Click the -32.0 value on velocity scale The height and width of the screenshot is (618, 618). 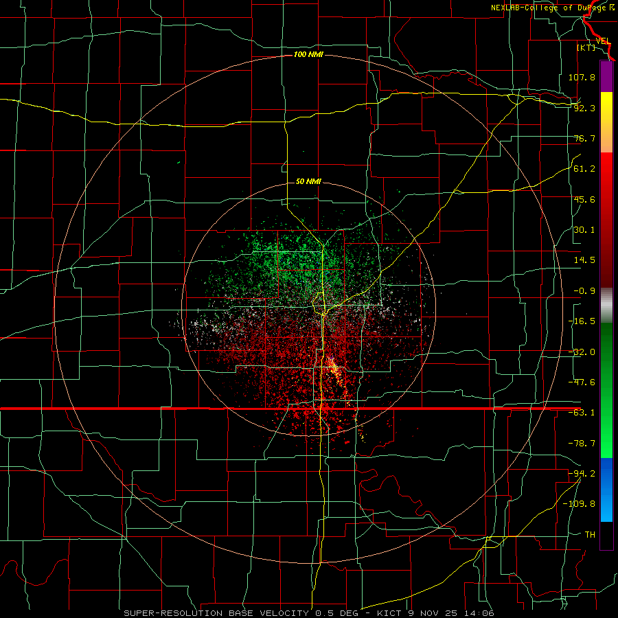(582, 352)
